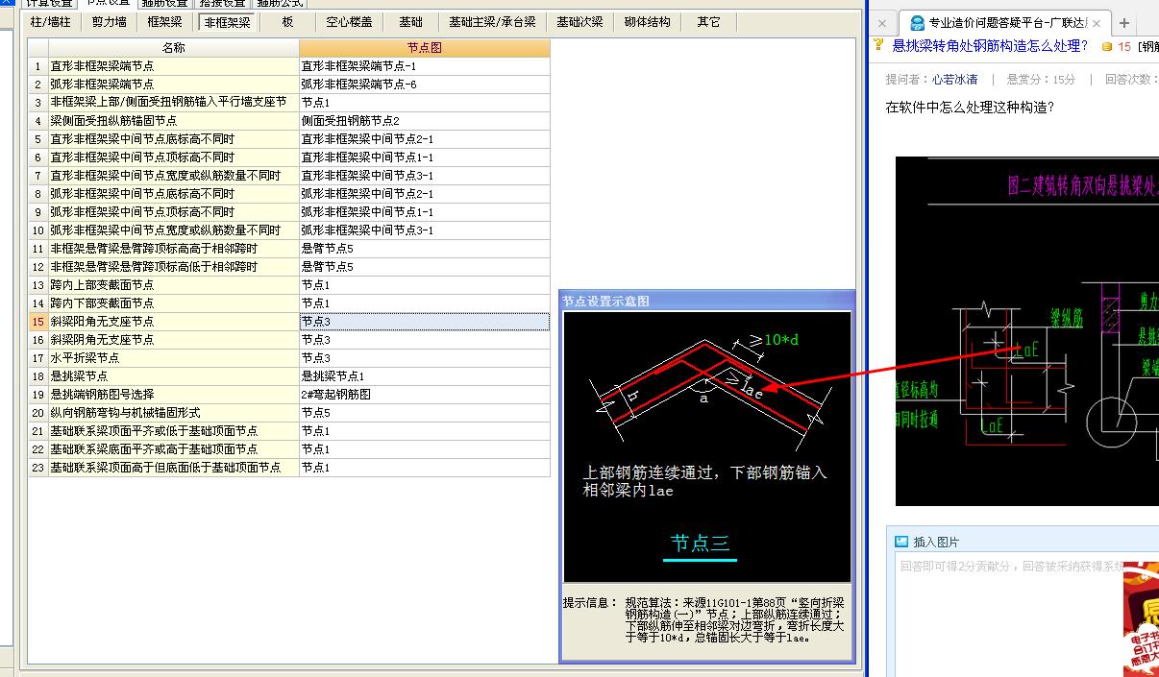
Task: Switch to the 其它 tab
Action: [x=709, y=22]
